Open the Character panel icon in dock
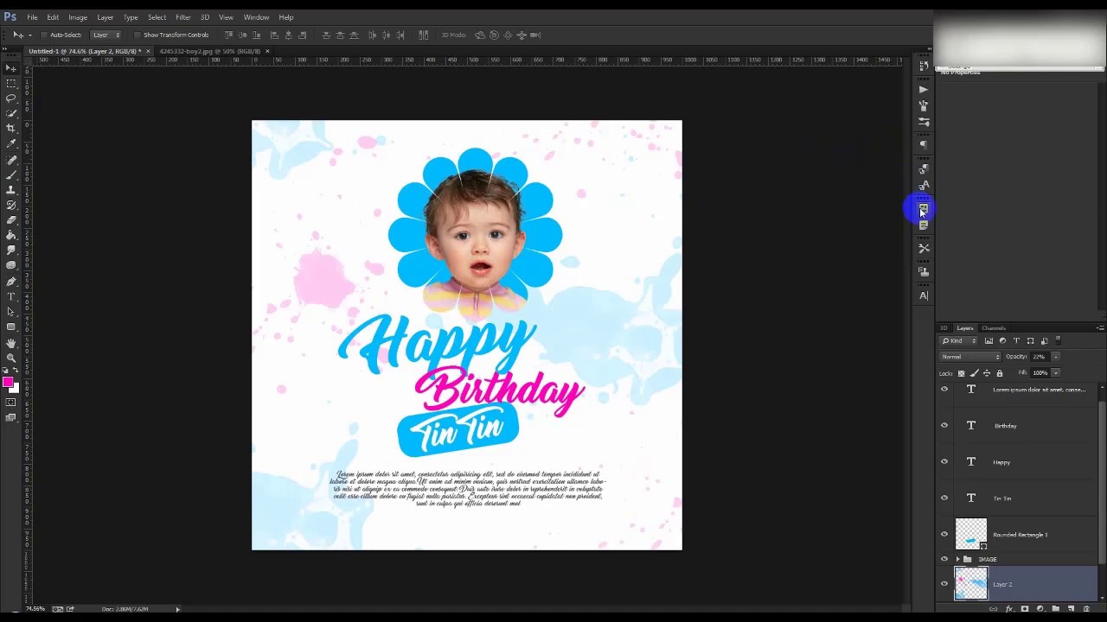Screen dimensions: 1107x622 [924, 296]
